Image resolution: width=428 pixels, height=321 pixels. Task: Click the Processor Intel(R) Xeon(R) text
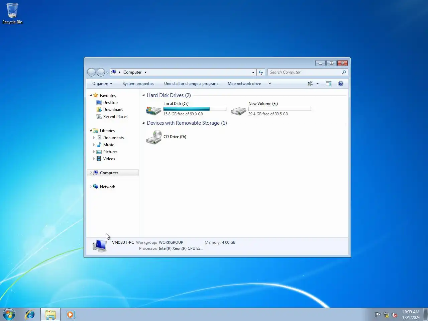point(181,248)
